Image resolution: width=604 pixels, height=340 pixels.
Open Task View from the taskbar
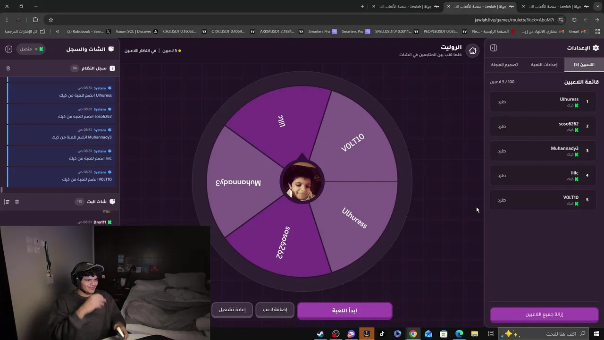(491, 334)
